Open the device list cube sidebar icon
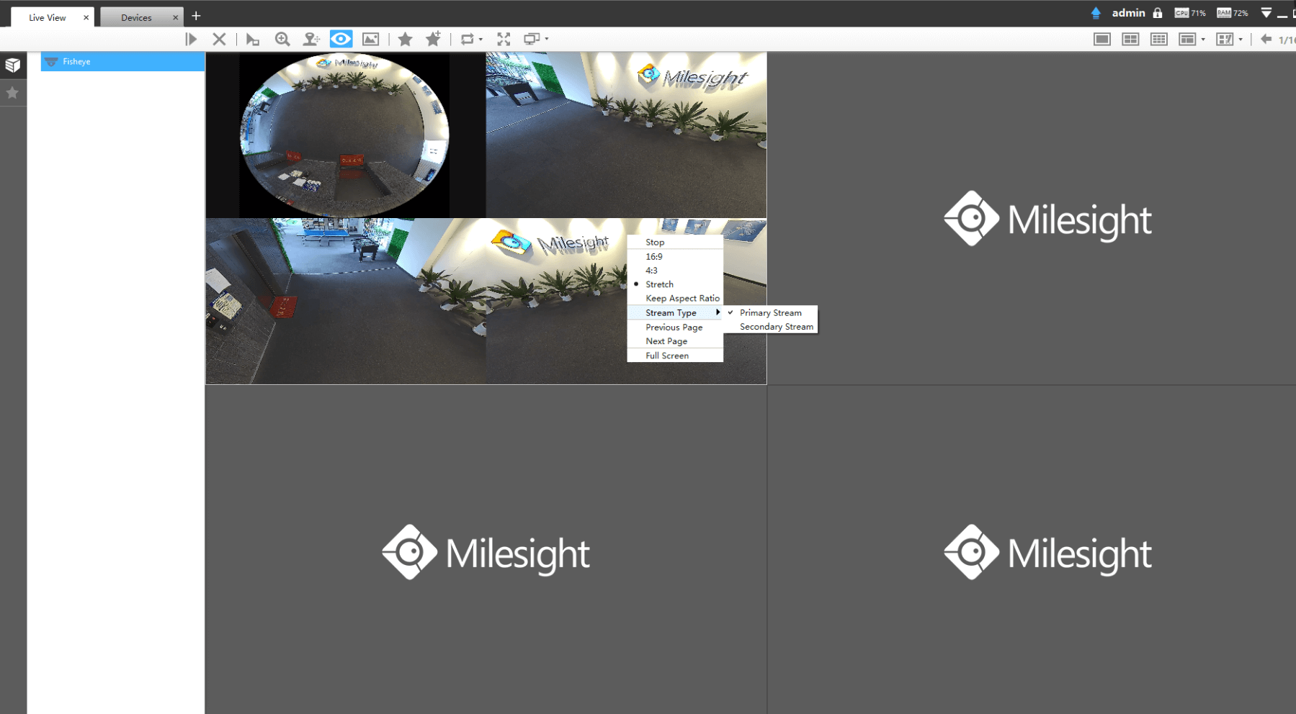The image size is (1296, 714). [x=13, y=65]
